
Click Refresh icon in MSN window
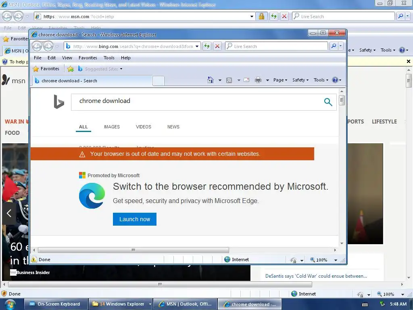coord(274,16)
